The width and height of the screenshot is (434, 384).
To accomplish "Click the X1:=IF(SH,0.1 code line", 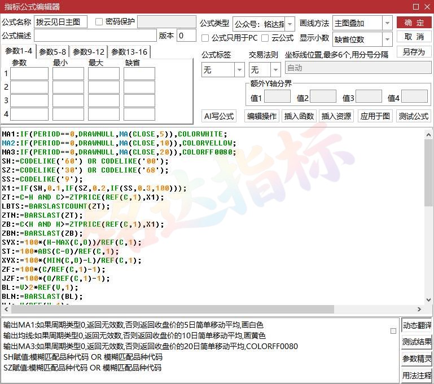I will pyautogui.click(x=94, y=188).
